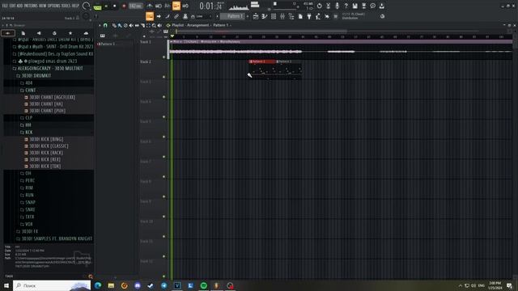Viewport: 518px width, 291px height.
Task: Toggle loop recording icon
Action: click(185, 6)
